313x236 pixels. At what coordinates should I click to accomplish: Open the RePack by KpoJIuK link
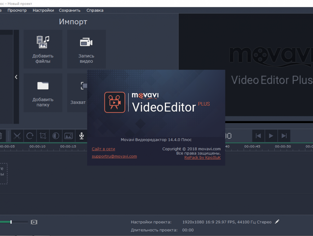coord(202,158)
